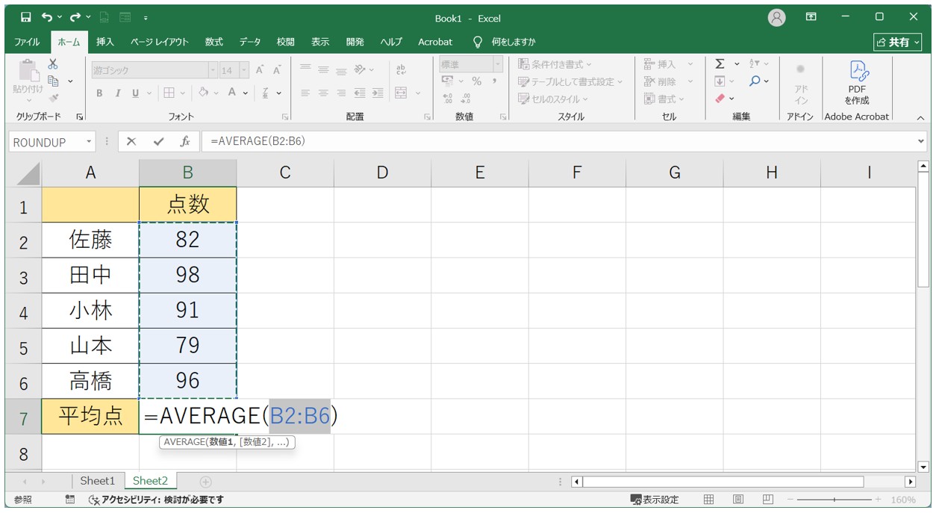Apply Percent style to the cell
Image resolution: width=936 pixels, height=513 pixels.
[476, 81]
